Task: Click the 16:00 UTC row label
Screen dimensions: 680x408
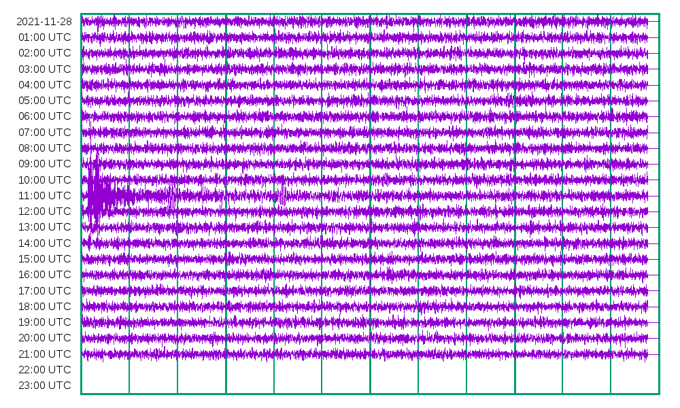Action: (x=44, y=275)
